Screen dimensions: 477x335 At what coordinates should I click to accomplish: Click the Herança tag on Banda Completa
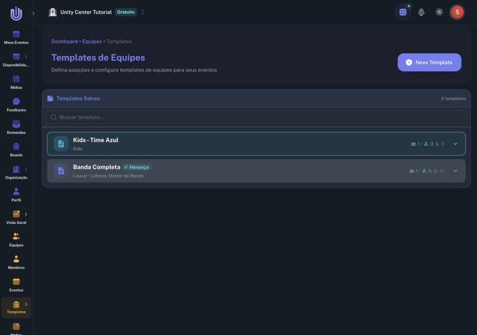click(137, 167)
